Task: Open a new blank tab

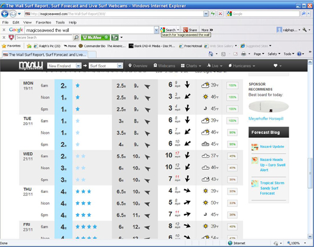Action: click(x=92, y=54)
